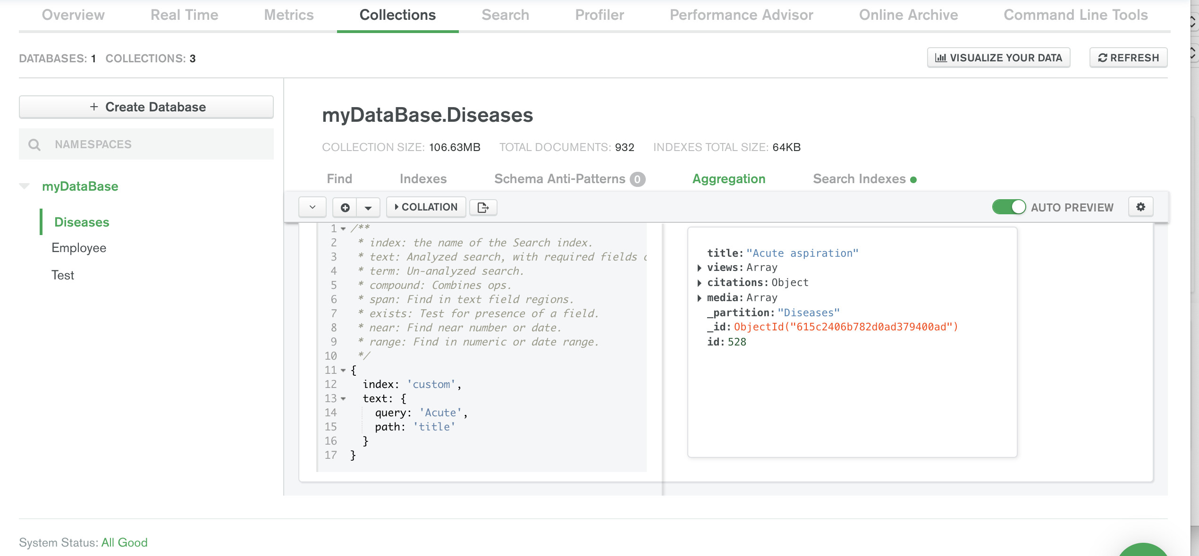Screen dimensions: 1199x556
Task: Open the Indexes tab
Action: tap(423, 179)
